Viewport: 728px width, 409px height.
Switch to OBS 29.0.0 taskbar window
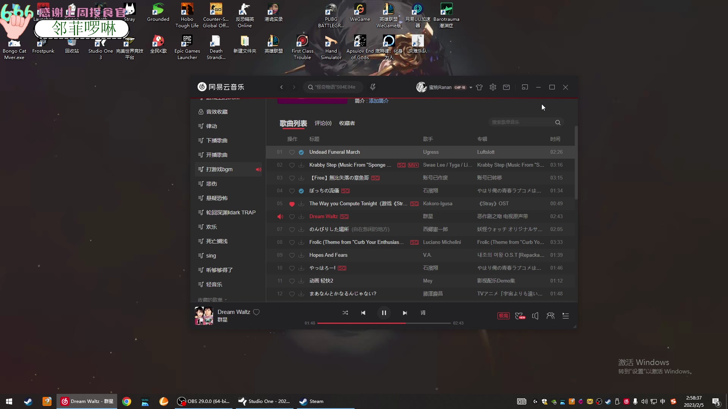pyautogui.click(x=204, y=401)
